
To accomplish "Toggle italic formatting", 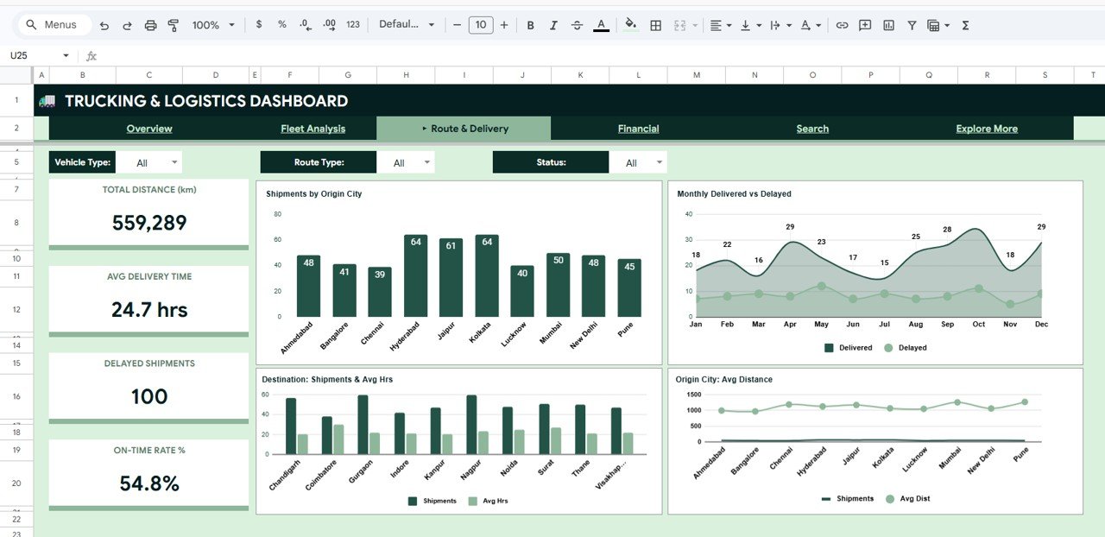I will 553,25.
